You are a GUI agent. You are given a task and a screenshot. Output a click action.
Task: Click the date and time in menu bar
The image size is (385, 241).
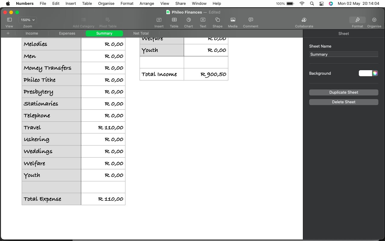[x=358, y=4]
